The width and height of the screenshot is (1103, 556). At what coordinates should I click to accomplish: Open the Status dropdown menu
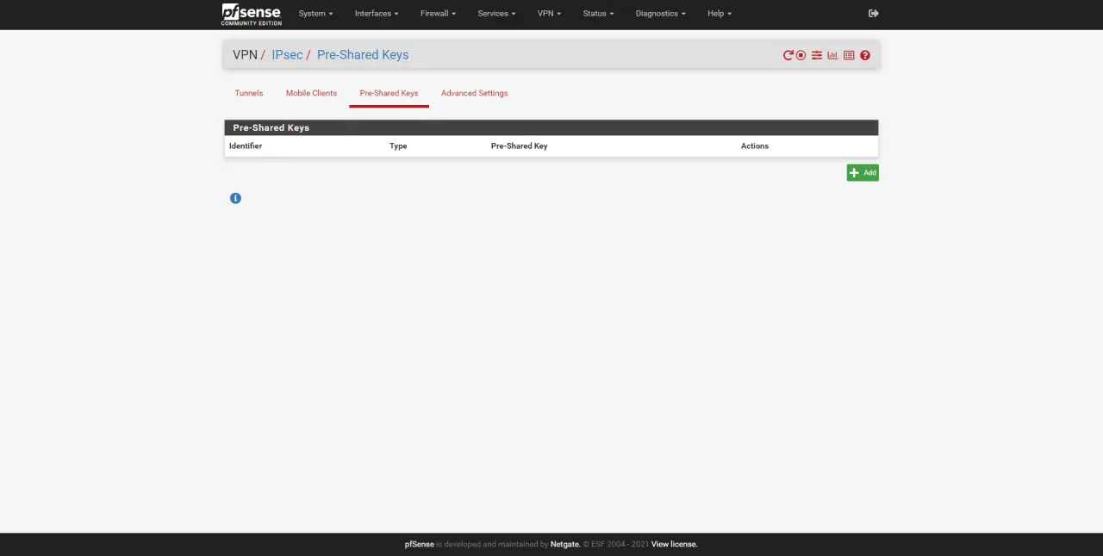click(598, 14)
